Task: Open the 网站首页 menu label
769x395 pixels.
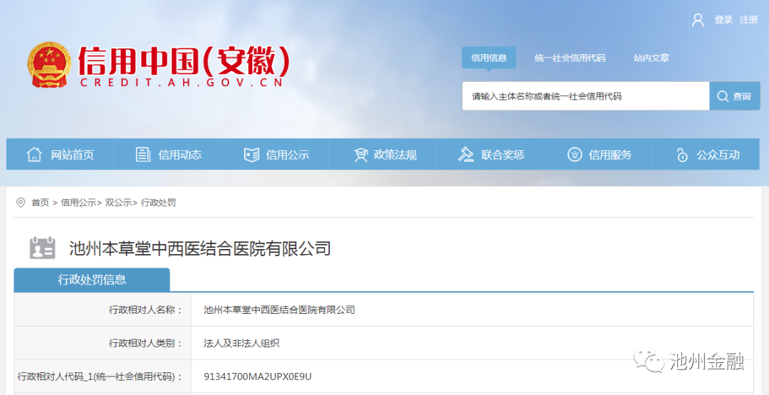Action: click(72, 155)
